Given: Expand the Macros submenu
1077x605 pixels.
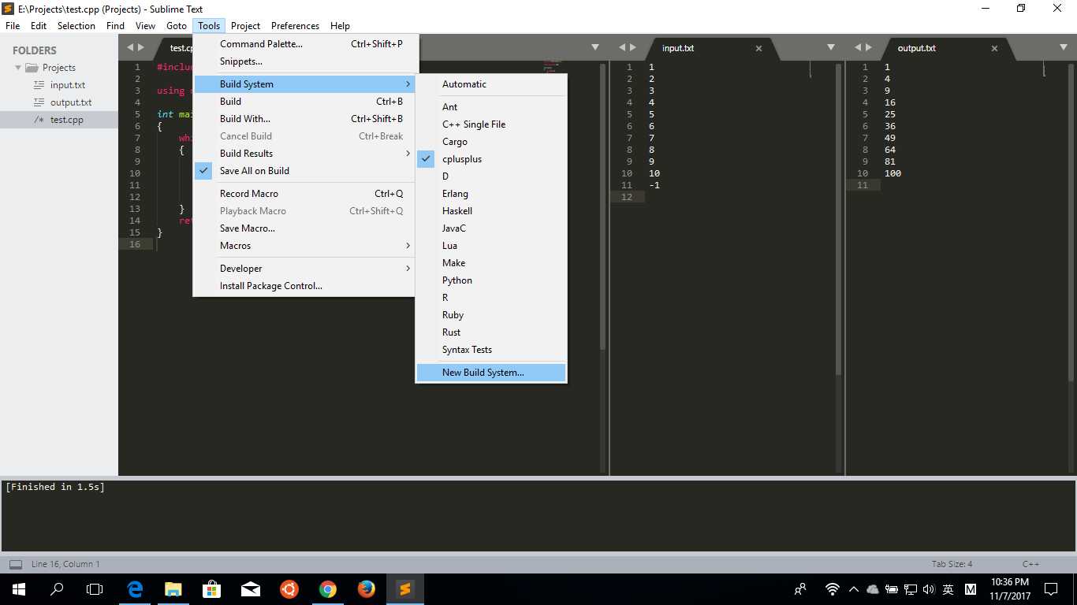Looking at the screenshot, I should pyautogui.click(x=304, y=246).
